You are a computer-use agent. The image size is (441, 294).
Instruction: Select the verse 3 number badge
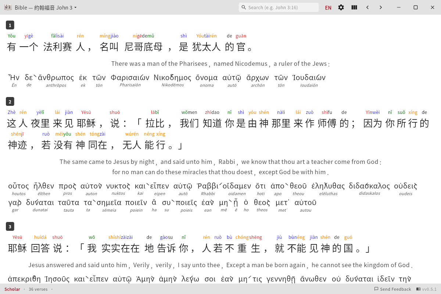coord(10,226)
